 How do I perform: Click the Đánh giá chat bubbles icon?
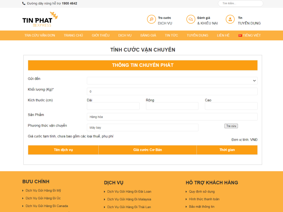191,19
